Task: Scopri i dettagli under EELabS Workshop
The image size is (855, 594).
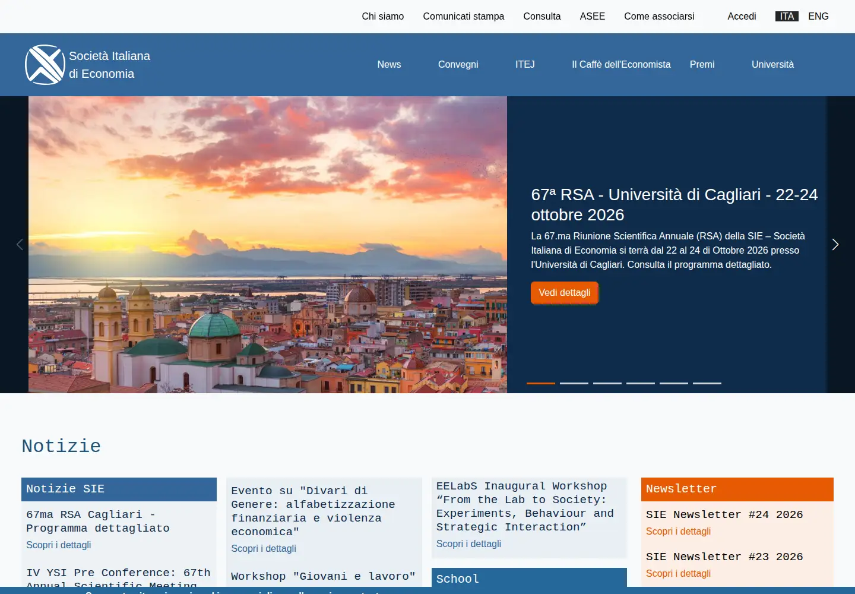Action: (x=468, y=544)
